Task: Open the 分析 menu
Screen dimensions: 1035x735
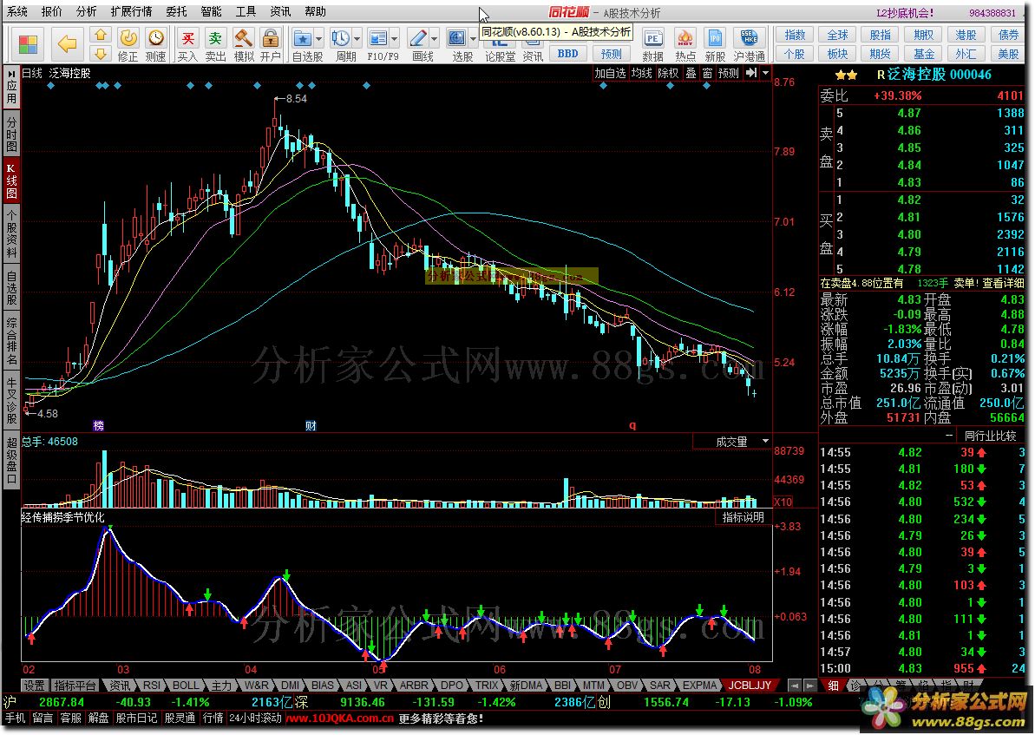Action: [x=87, y=12]
